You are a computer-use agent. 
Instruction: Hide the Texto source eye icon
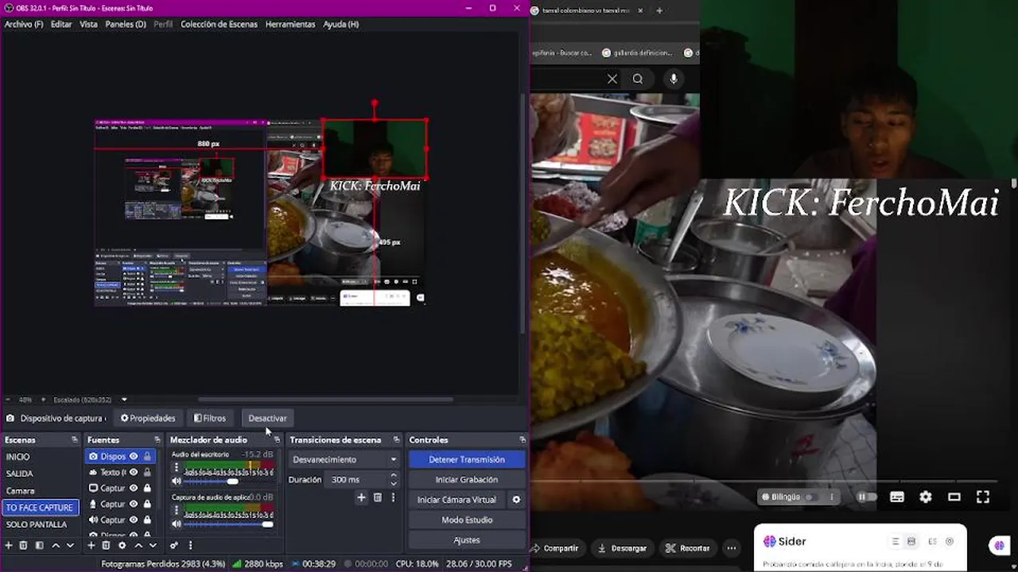click(x=134, y=472)
